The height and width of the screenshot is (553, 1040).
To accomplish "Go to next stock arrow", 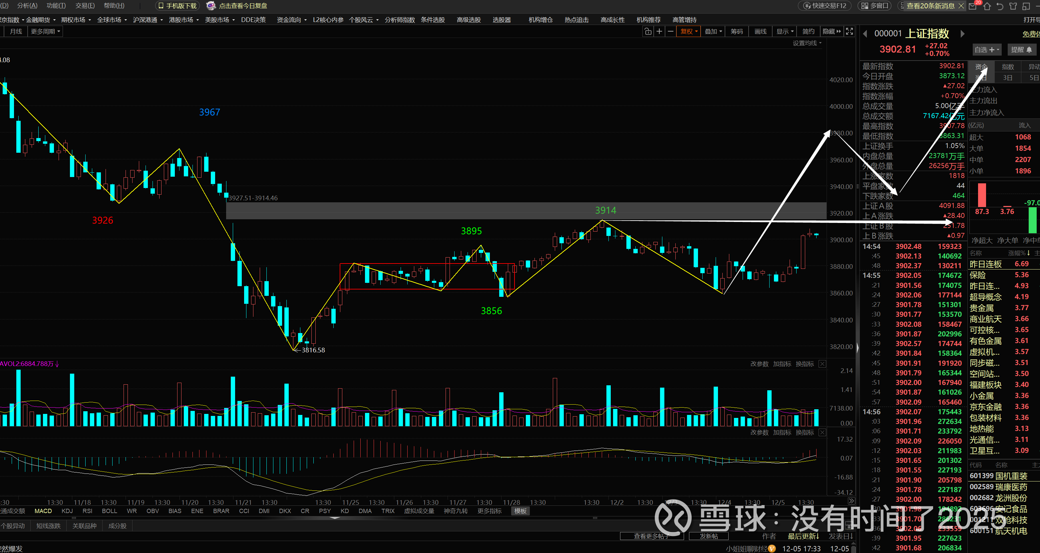I will (x=962, y=34).
